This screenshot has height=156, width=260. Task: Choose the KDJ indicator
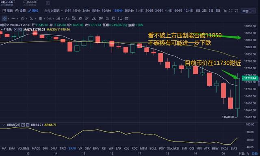(x=126, y=149)
